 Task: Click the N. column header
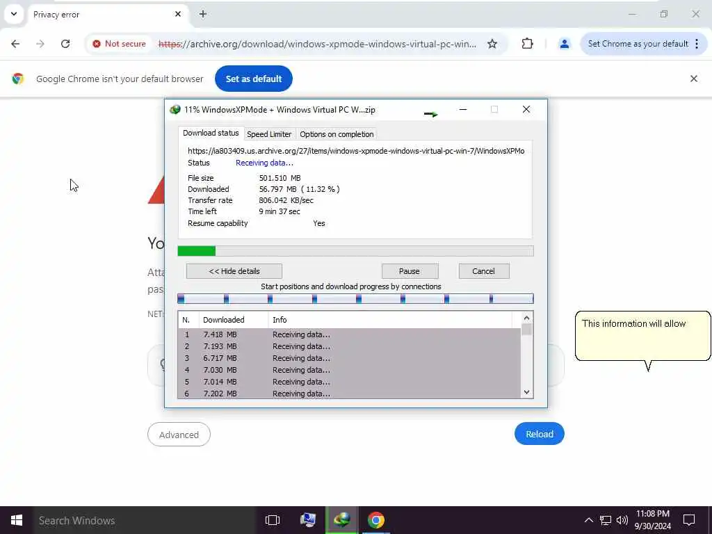pos(188,320)
